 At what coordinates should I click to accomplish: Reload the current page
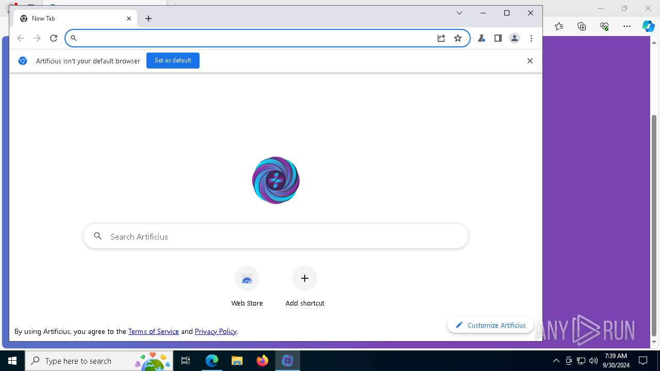click(54, 38)
